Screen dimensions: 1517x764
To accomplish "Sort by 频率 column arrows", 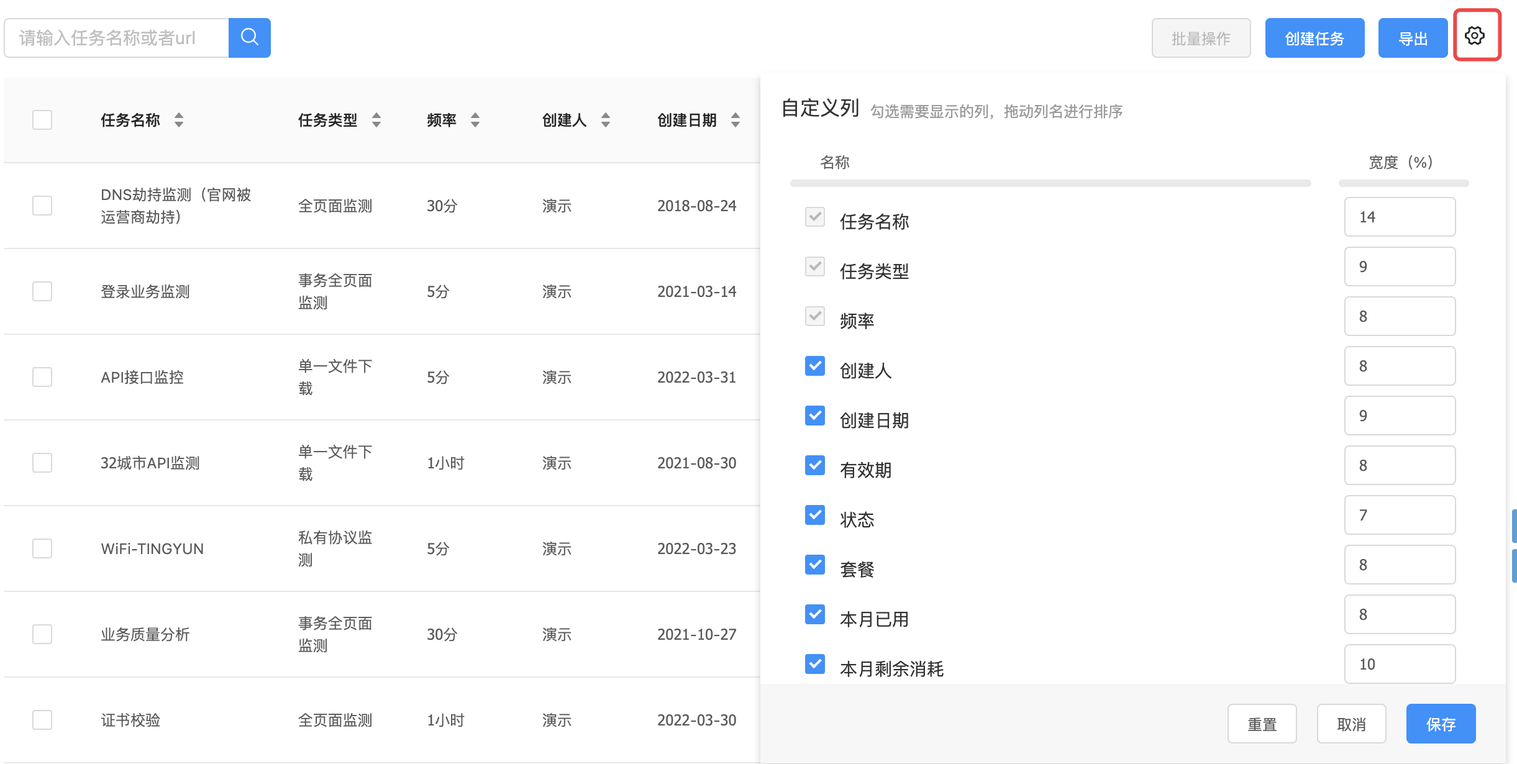I will coord(475,120).
